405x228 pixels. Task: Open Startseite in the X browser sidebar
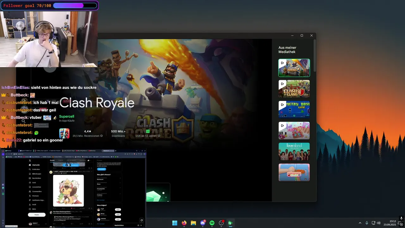tap(34, 165)
